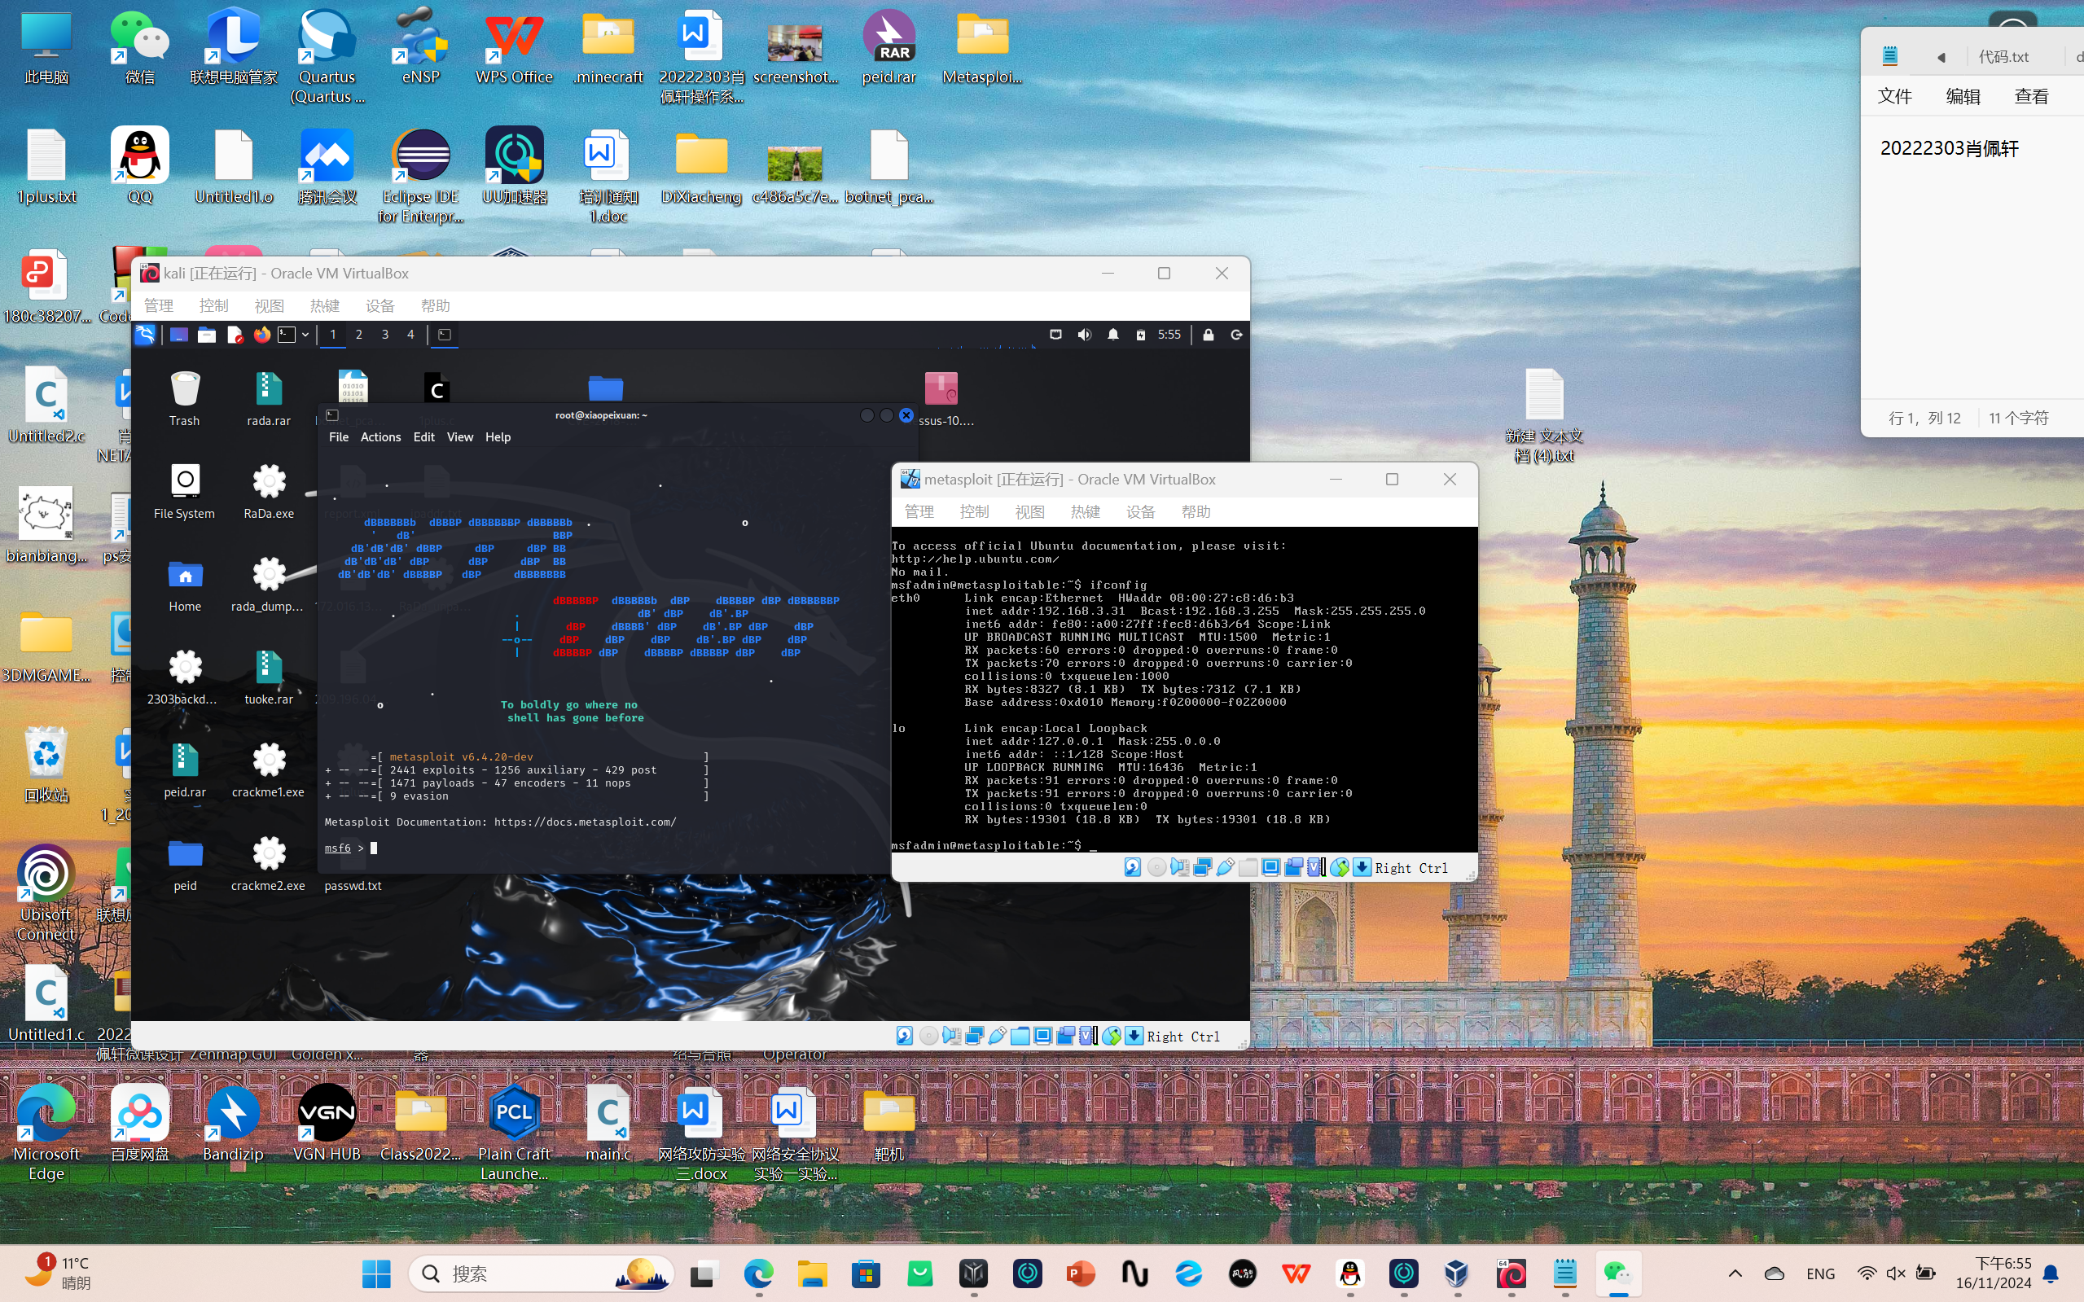Viewport: 2084px width, 1302px height.
Task: Open 热键 menu in metasploit VirtualBox window
Action: pos(1085,512)
